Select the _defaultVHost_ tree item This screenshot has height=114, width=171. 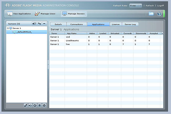pyautogui.click(x=27, y=32)
